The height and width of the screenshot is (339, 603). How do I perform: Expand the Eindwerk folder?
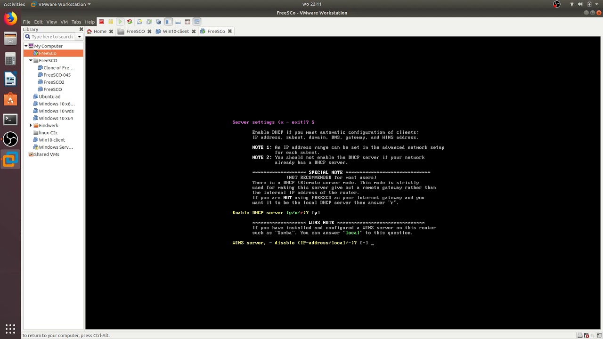point(31,126)
